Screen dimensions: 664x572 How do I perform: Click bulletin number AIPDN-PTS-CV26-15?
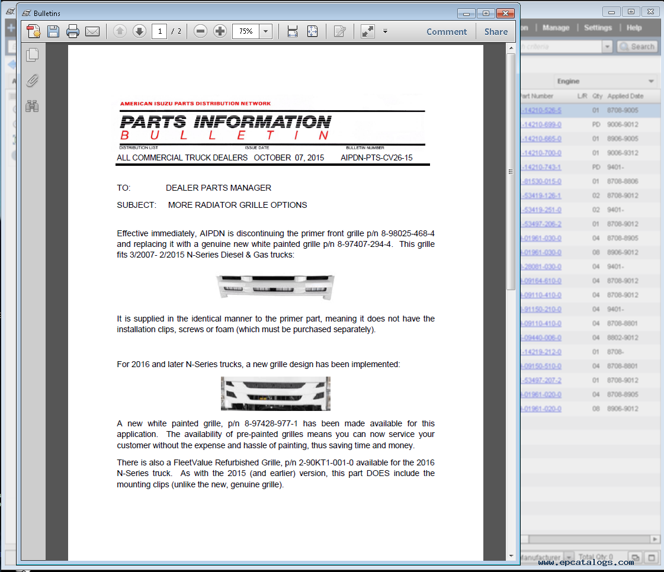tap(377, 158)
